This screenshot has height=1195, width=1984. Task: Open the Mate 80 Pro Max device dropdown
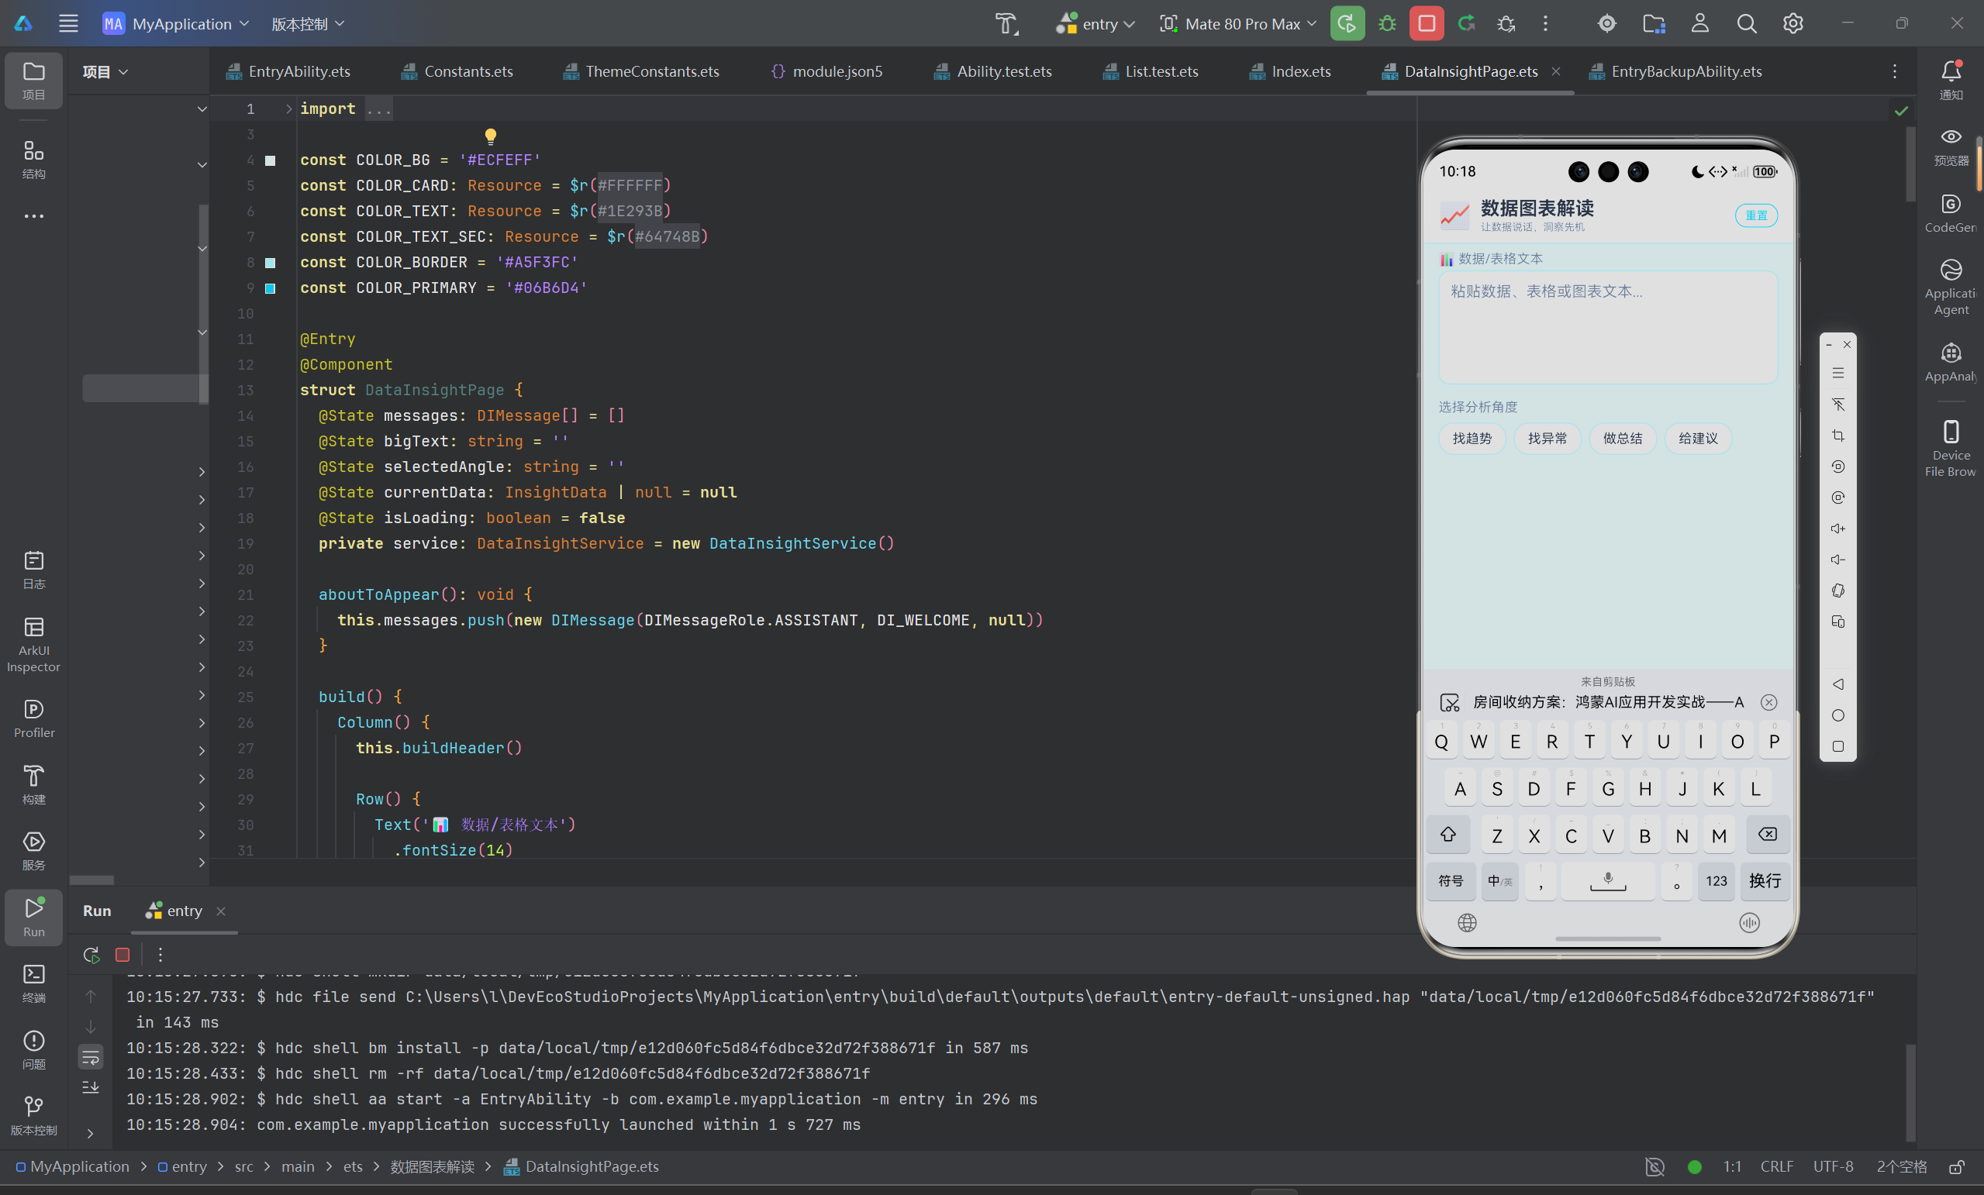coord(1237,23)
